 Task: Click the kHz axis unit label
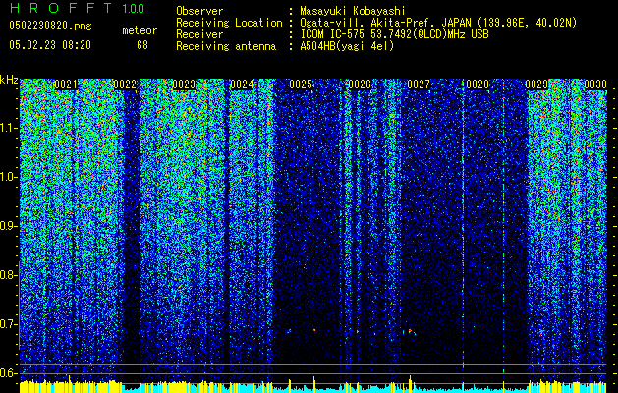click(x=9, y=80)
